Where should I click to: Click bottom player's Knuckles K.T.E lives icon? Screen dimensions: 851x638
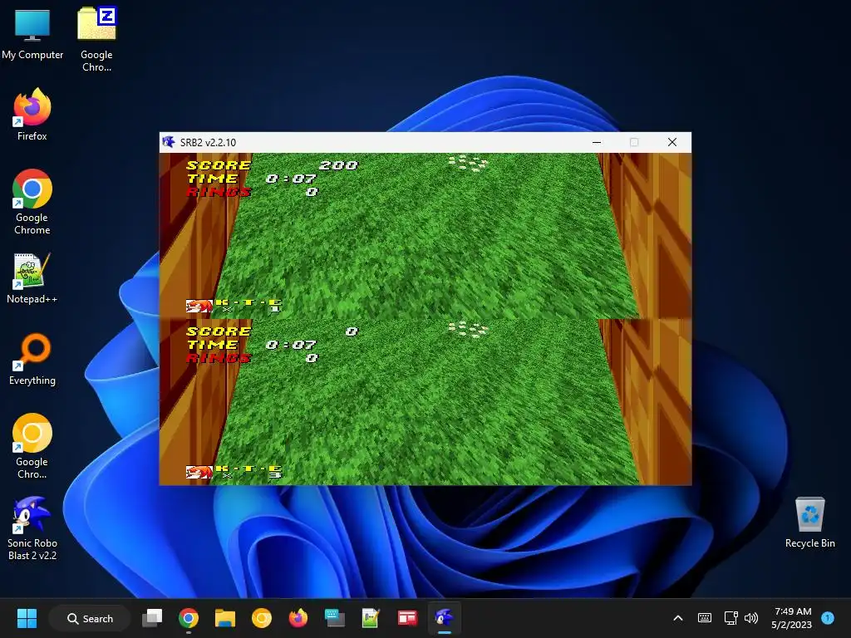(199, 472)
